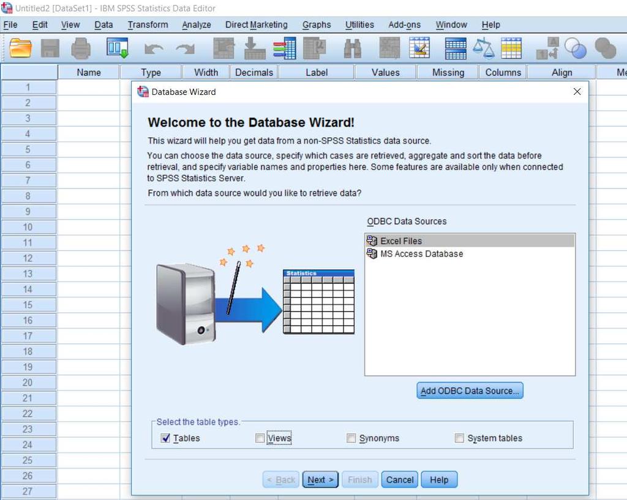Open the Graphs menu
Image resolution: width=627 pixels, height=500 pixels.
tap(317, 24)
